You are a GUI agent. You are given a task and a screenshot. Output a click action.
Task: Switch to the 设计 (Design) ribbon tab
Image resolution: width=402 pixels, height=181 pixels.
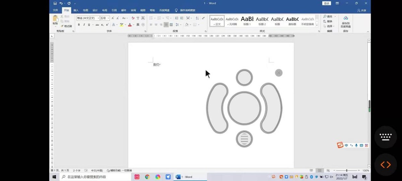pyautogui.click(x=95, y=10)
